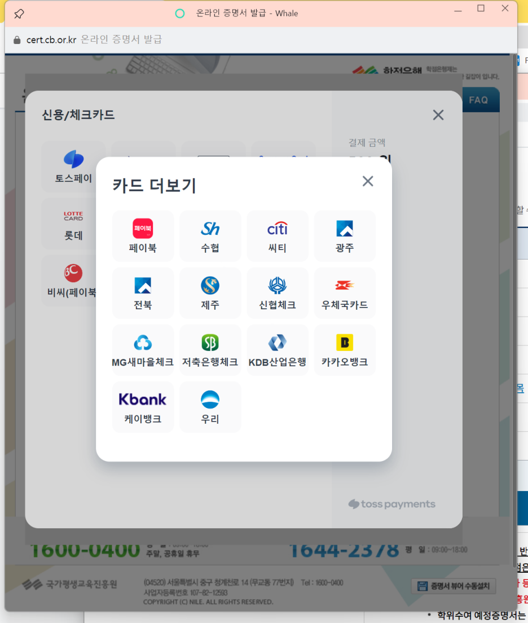Screen dimensions: 528x623
Task: Click the page's vertical scrollbar
Action: (514, 310)
